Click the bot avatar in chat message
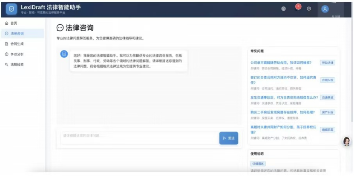The image size is (354, 182). click(x=64, y=54)
